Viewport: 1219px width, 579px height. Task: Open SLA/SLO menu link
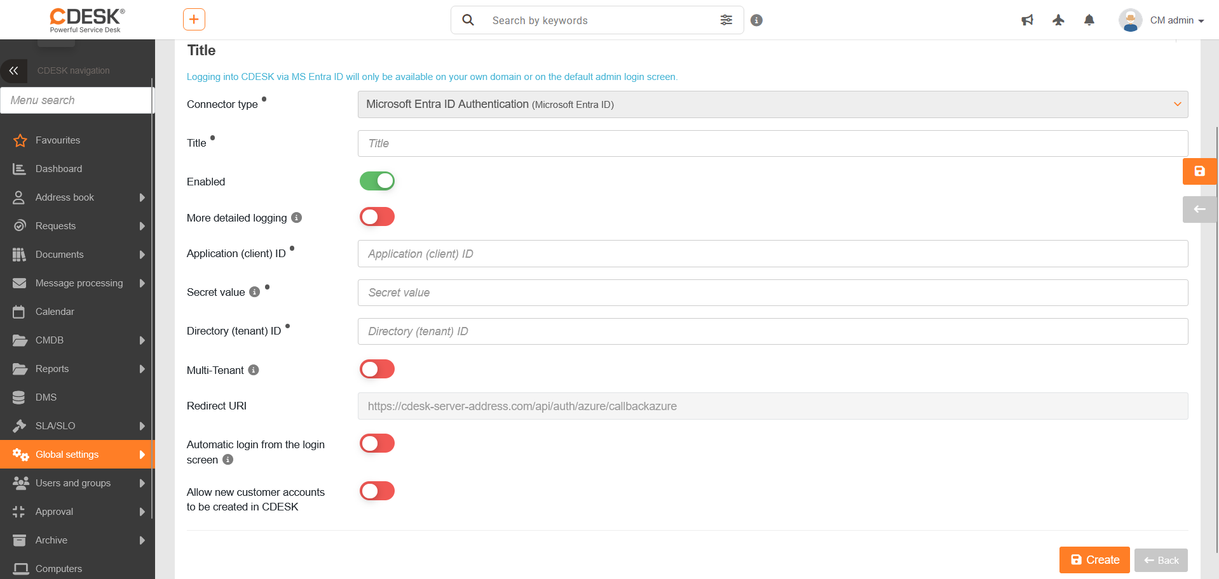coord(76,426)
